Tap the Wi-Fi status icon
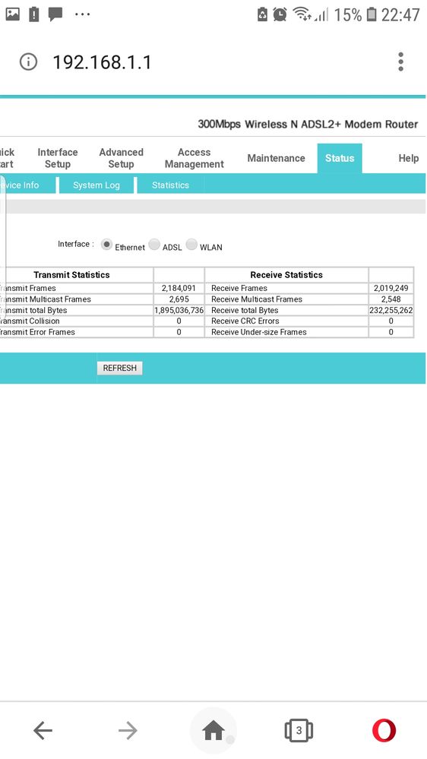 (x=302, y=14)
